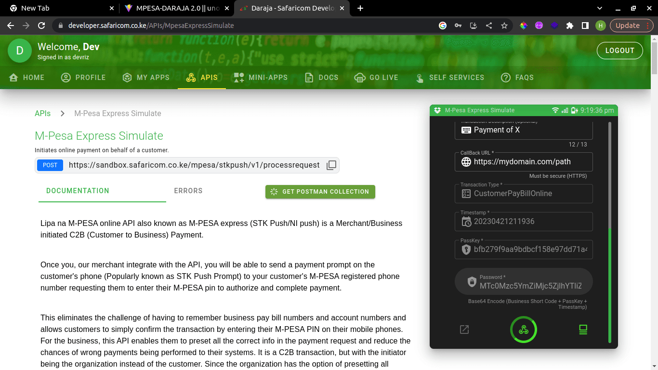Click the circular send request icon in simulator
The width and height of the screenshot is (658, 370).
pyautogui.click(x=523, y=330)
